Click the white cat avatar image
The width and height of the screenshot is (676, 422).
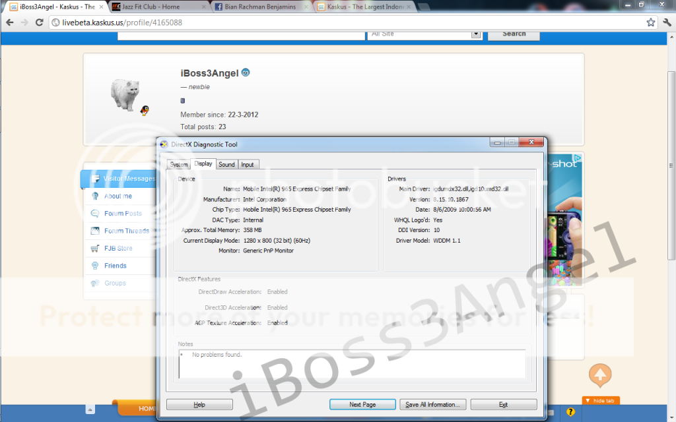[x=125, y=95]
